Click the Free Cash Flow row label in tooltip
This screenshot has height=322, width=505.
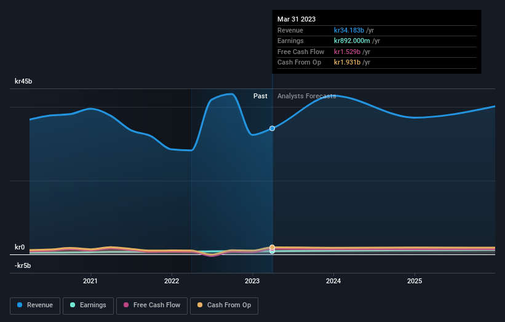click(301, 52)
